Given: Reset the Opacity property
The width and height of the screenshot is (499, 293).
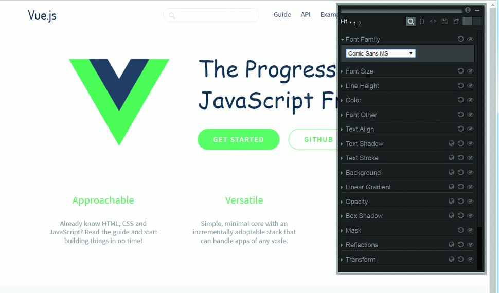Looking at the screenshot, I should pyautogui.click(x=460, y=202).
